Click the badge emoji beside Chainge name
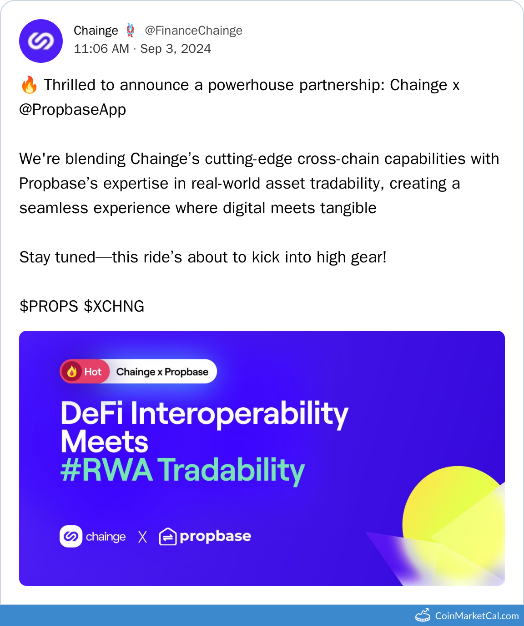The height and width of the screenshot is (626, 524). 130,31
